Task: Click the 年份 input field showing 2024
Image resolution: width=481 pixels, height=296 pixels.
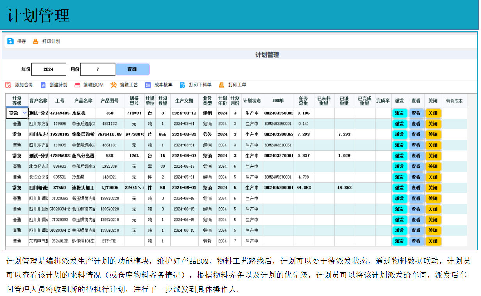Action: click(x=49, y=69)
